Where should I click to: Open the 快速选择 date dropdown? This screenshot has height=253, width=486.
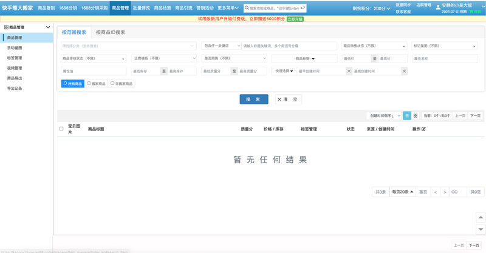pos(284,71)
